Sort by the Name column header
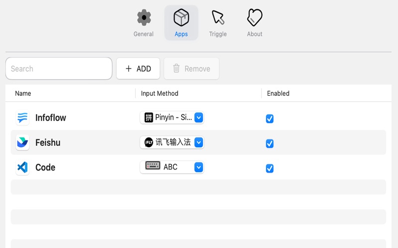 point(23,93)
